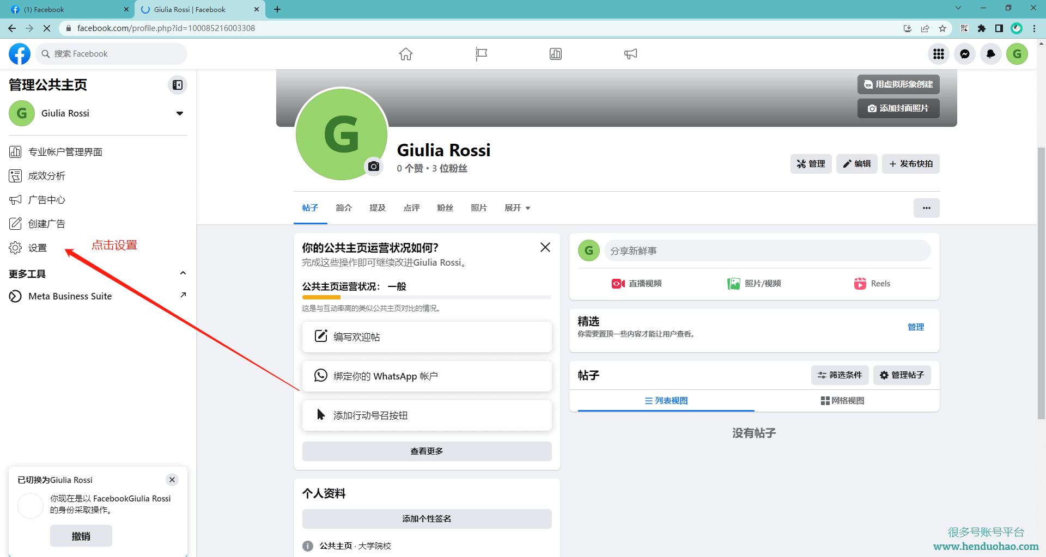
Task: Go back with the browser back arrow
Action: (x=12, y=28)
